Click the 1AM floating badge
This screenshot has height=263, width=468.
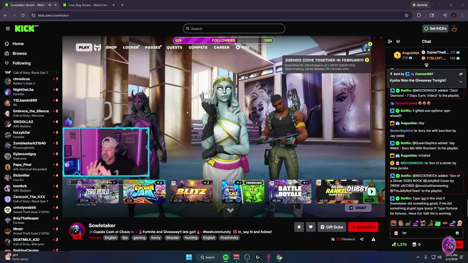point(449,245)
